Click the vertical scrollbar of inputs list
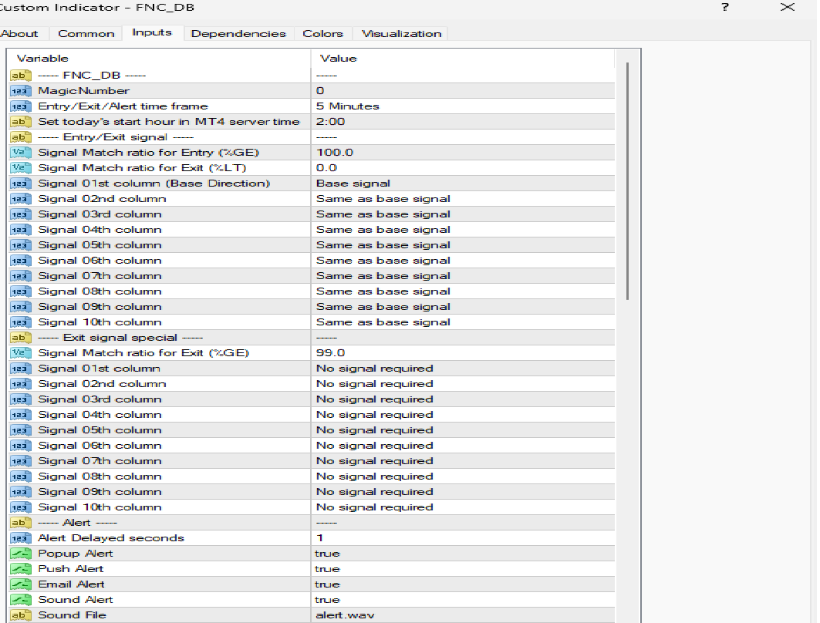This screenshot has width=820, height=623. [x=627, y=181]
